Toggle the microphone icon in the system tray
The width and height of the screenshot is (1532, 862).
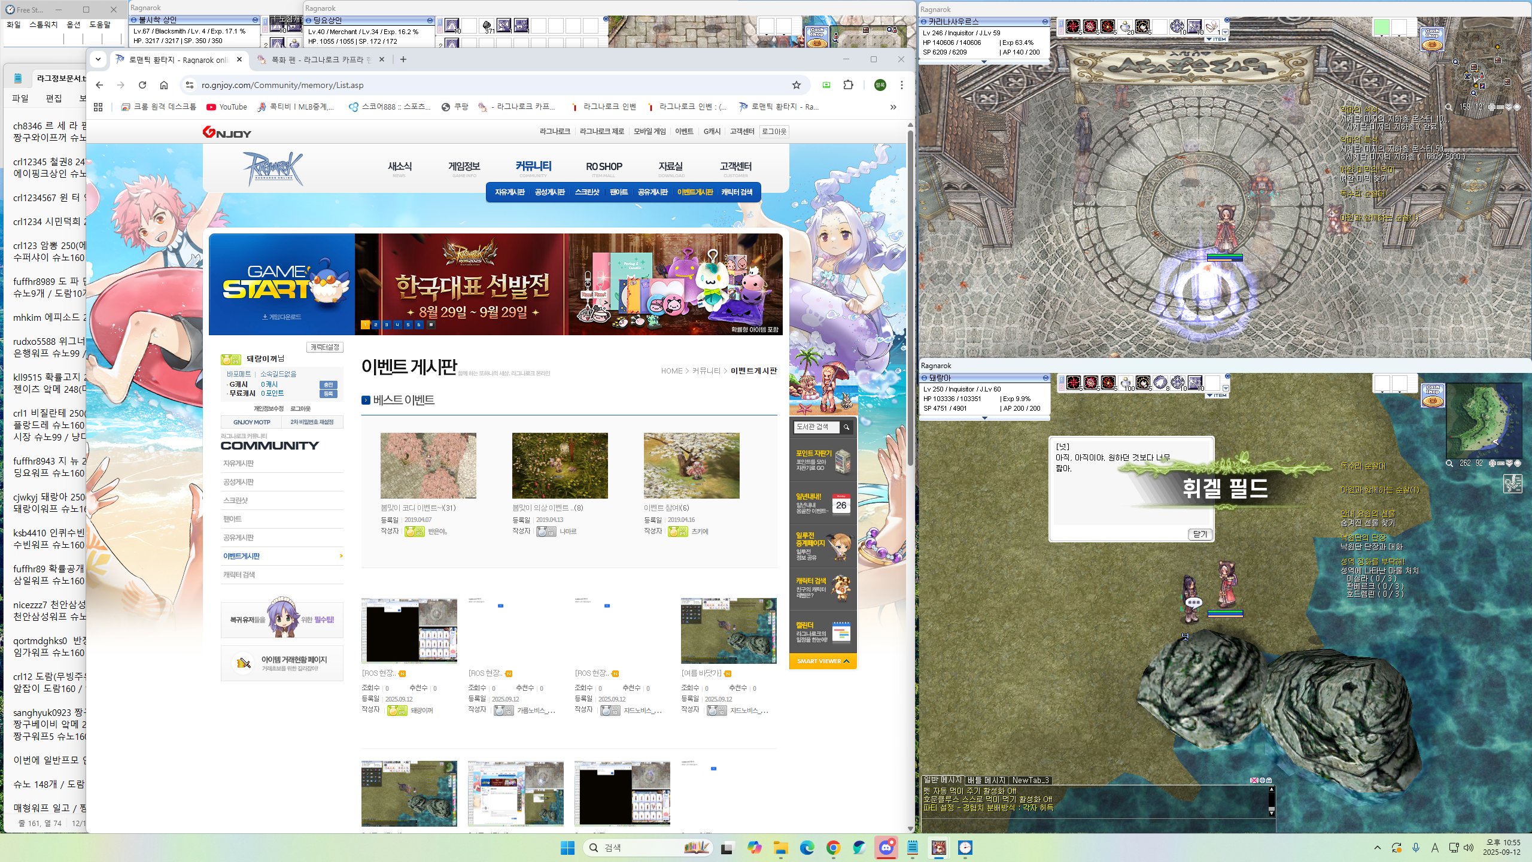[1416, 848]
